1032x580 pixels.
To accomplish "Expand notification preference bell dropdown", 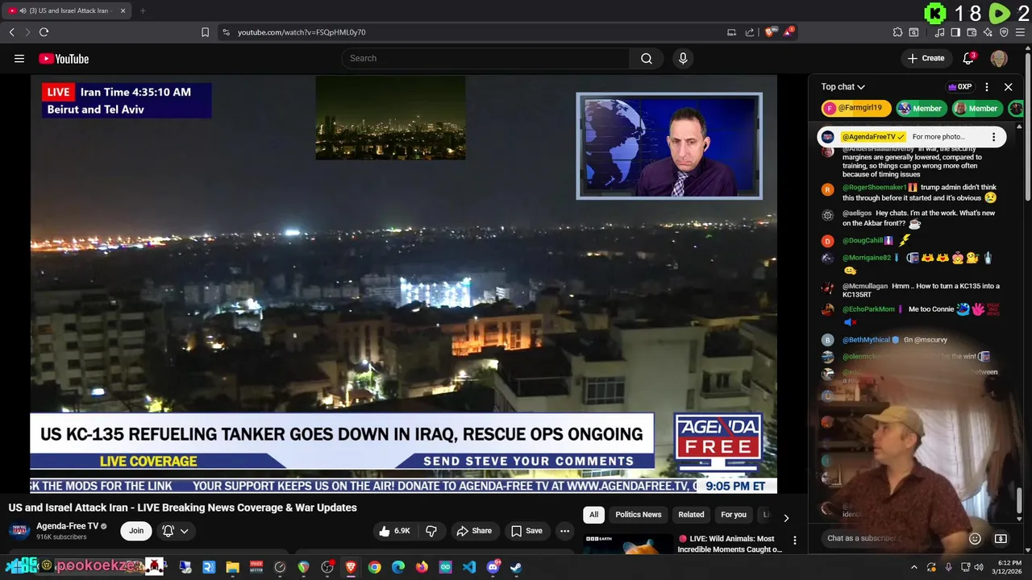I will coord(176,531).
